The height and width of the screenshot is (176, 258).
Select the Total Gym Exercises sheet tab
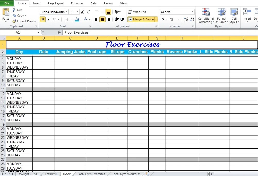coord(91,174)
